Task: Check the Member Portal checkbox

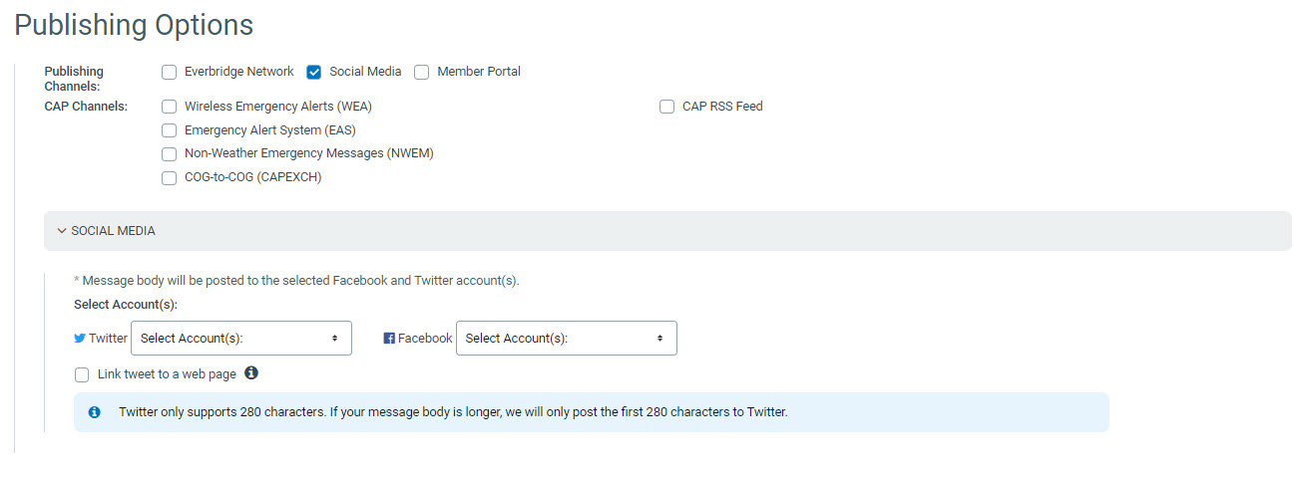Action: 422,72
